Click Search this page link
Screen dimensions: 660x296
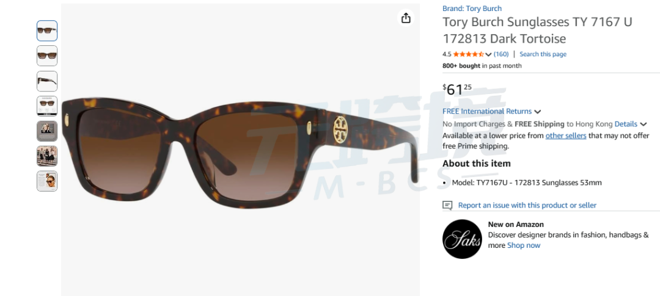point(543,54)
